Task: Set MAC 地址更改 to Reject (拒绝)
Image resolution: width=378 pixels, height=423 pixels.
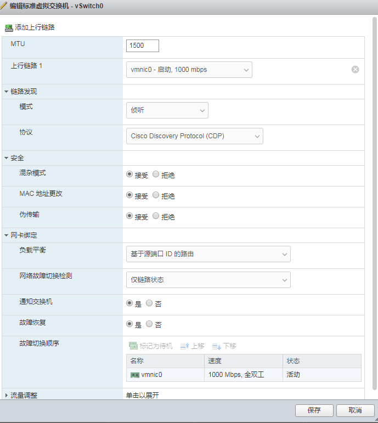Action: [x=156, y=195]
